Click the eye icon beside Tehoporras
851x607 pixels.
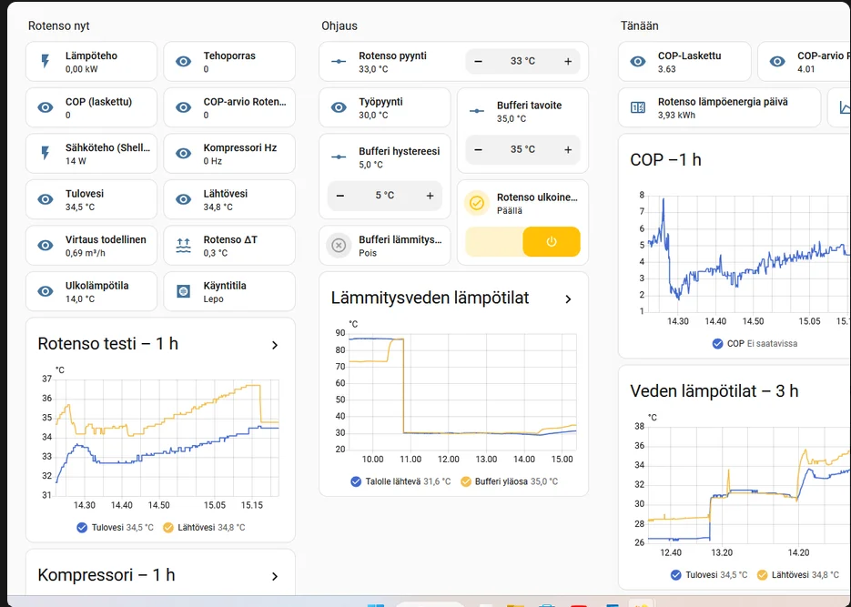click(184, 61)
